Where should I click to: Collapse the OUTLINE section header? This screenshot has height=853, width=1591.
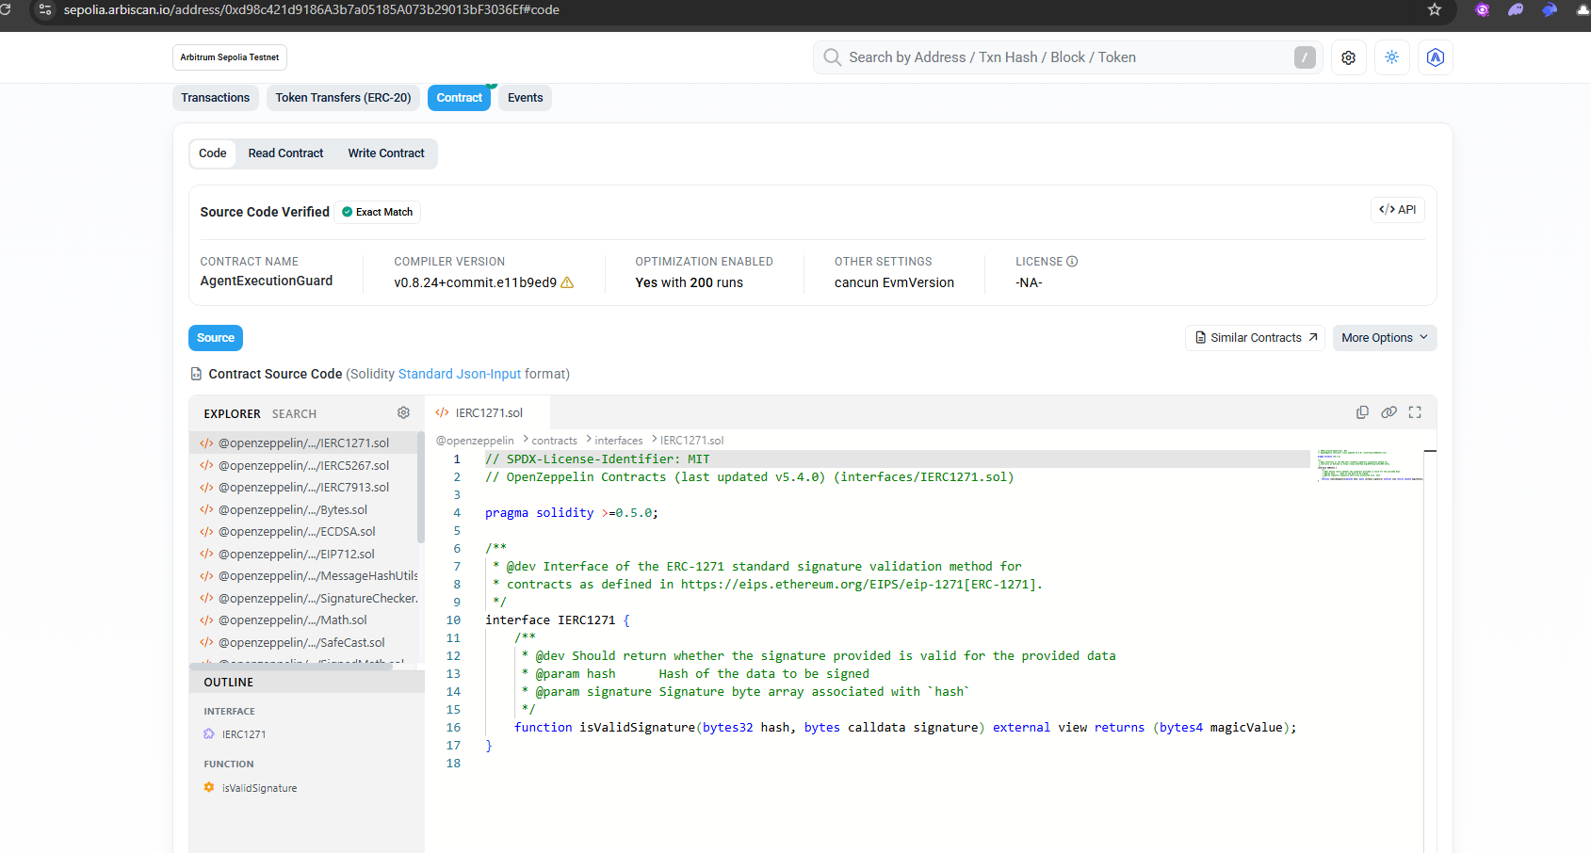click(x=307, y=683)
